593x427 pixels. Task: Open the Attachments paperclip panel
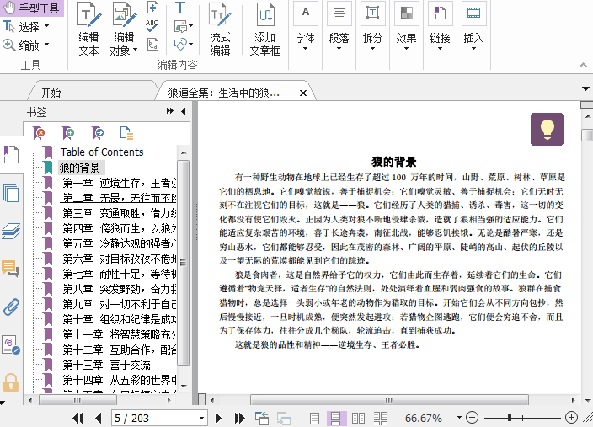(x=11, y=306)
